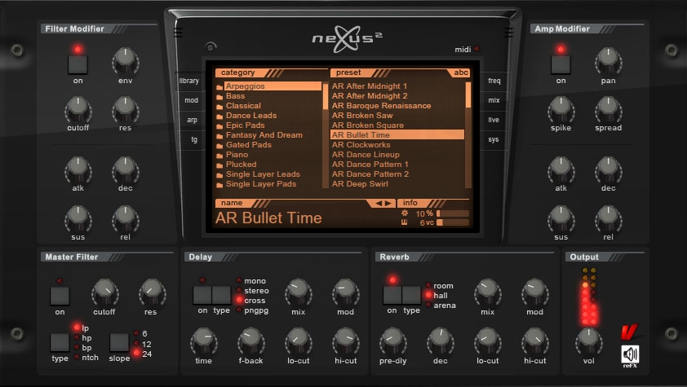This screenshot has height=387, width=687.
Task: Click the Amp Modifier spike knob
Action: 561,109
